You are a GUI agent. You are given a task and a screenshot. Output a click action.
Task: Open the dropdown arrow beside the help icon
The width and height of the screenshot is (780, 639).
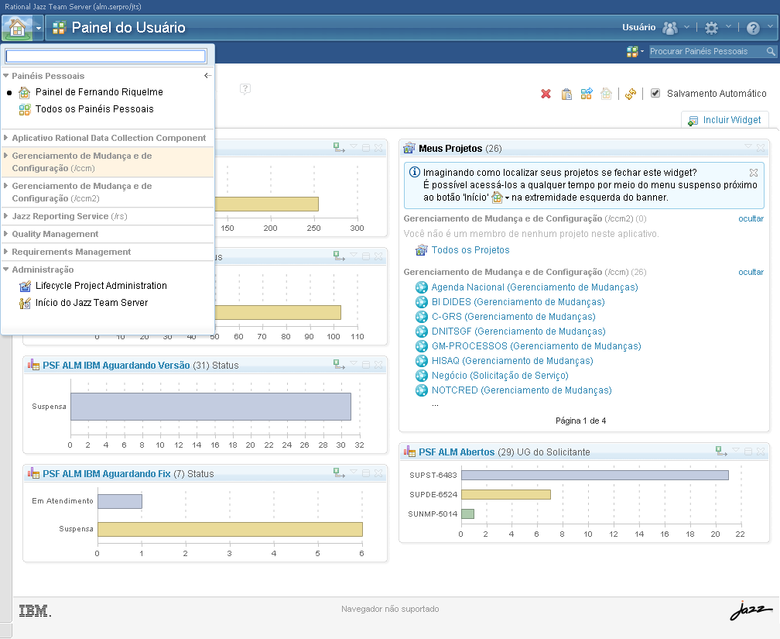(770, 26)
